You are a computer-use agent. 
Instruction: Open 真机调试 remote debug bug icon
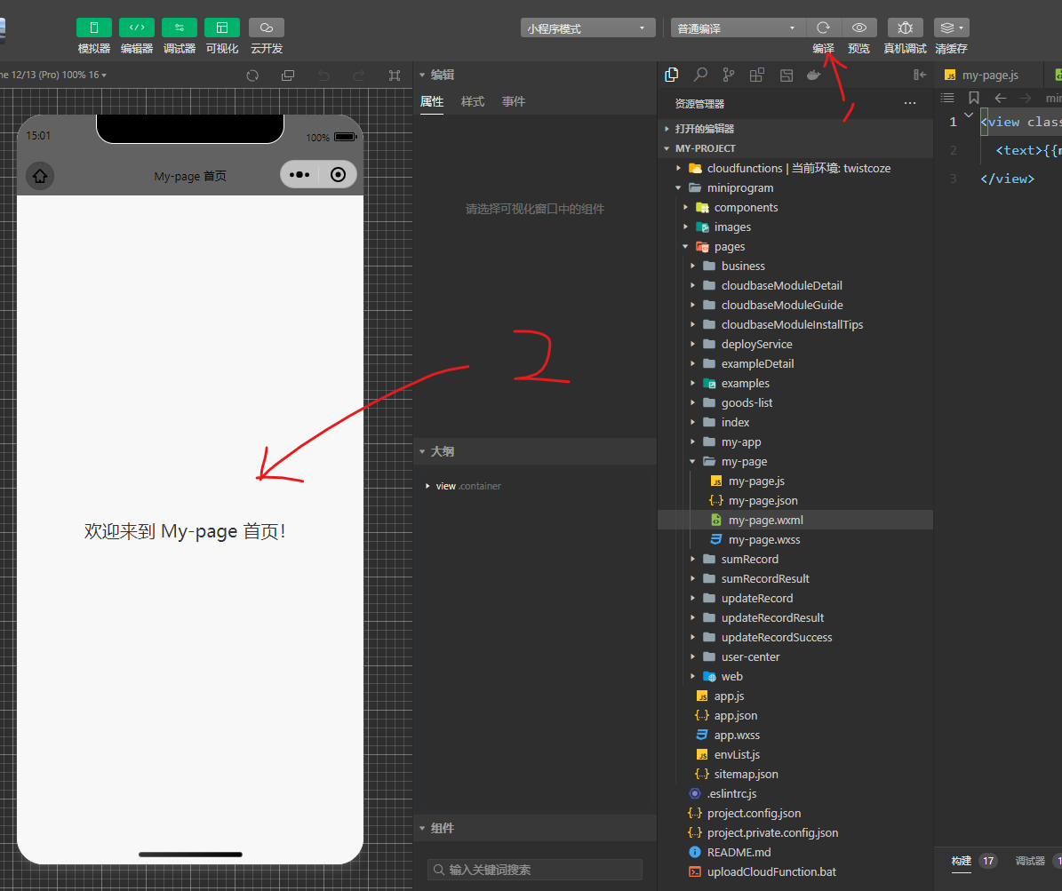[x=906, y=28]
